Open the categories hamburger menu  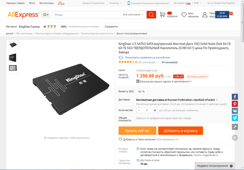(46, 15)
